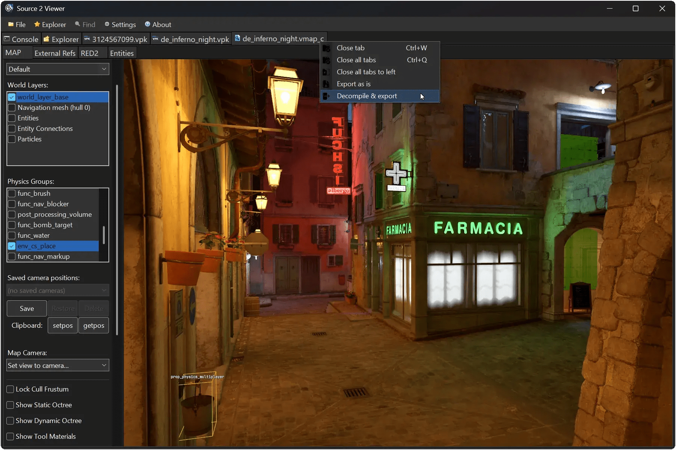Click the Close tab menu icon
The height and width of the screenshot is (450, 676).
click(326, 48)
